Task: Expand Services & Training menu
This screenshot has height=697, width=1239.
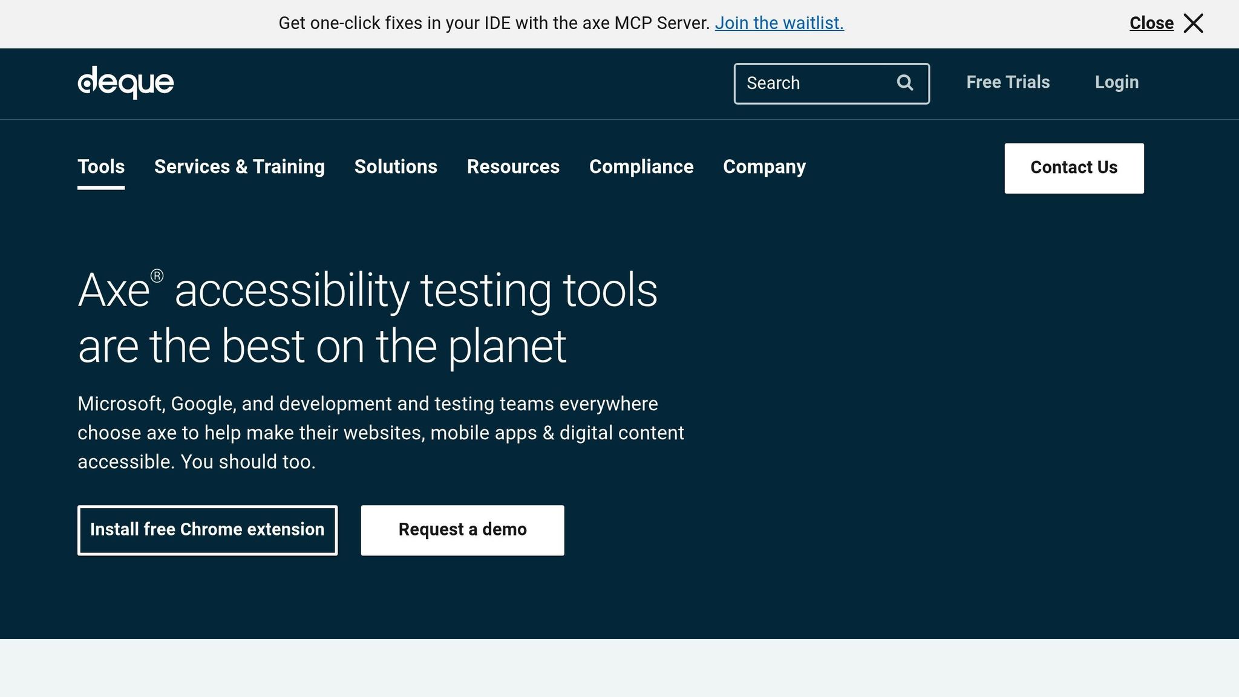Action: 239,167
